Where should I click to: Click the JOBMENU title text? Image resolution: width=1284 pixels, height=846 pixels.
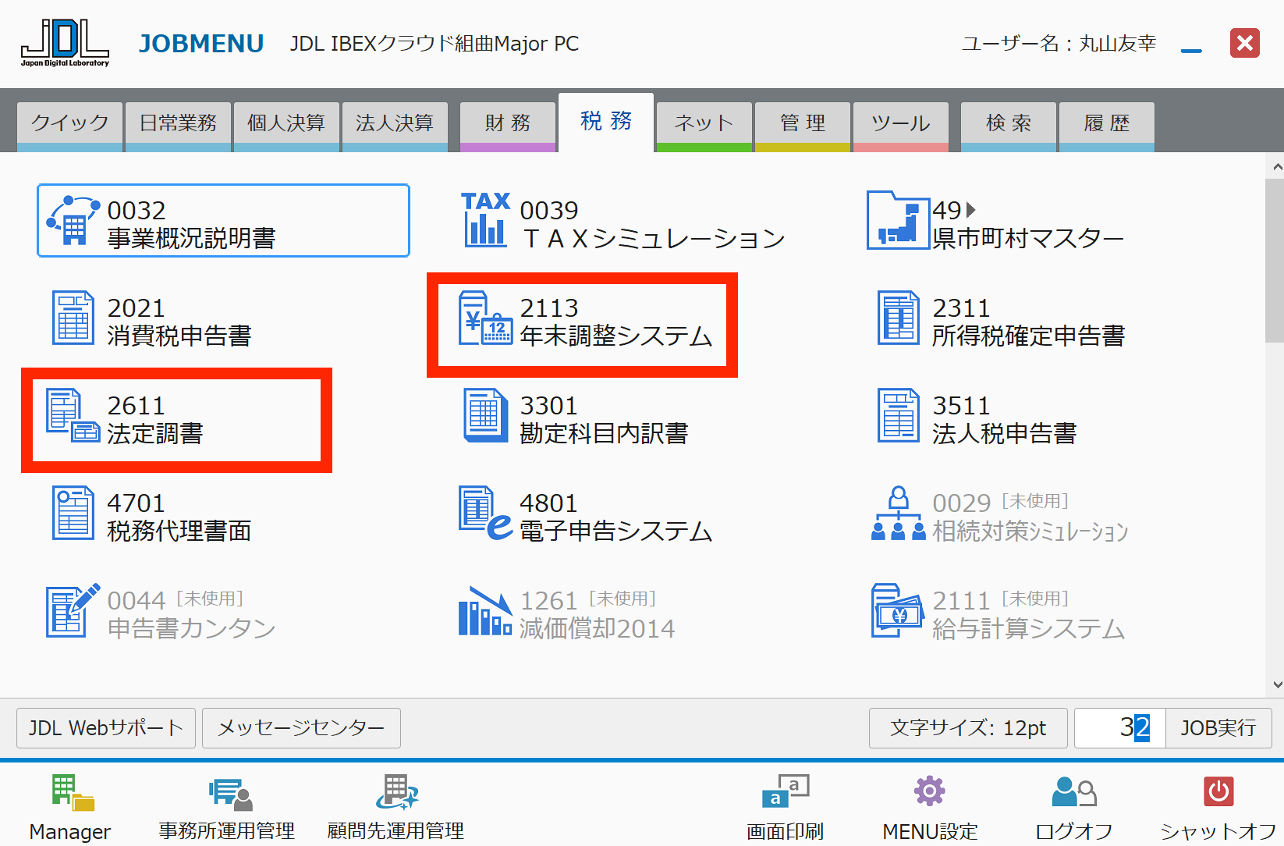coord(201,44)
